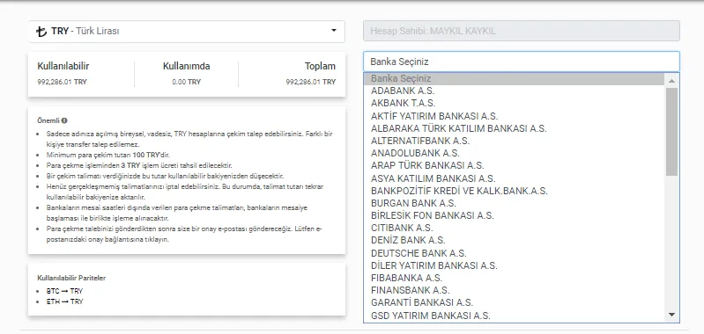Click the currency dropdown caret arrow

pos(334,31)
